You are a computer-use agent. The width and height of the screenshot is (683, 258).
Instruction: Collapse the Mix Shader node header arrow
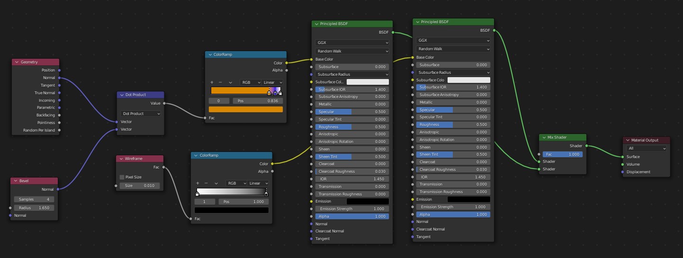[x=544, y=137]
